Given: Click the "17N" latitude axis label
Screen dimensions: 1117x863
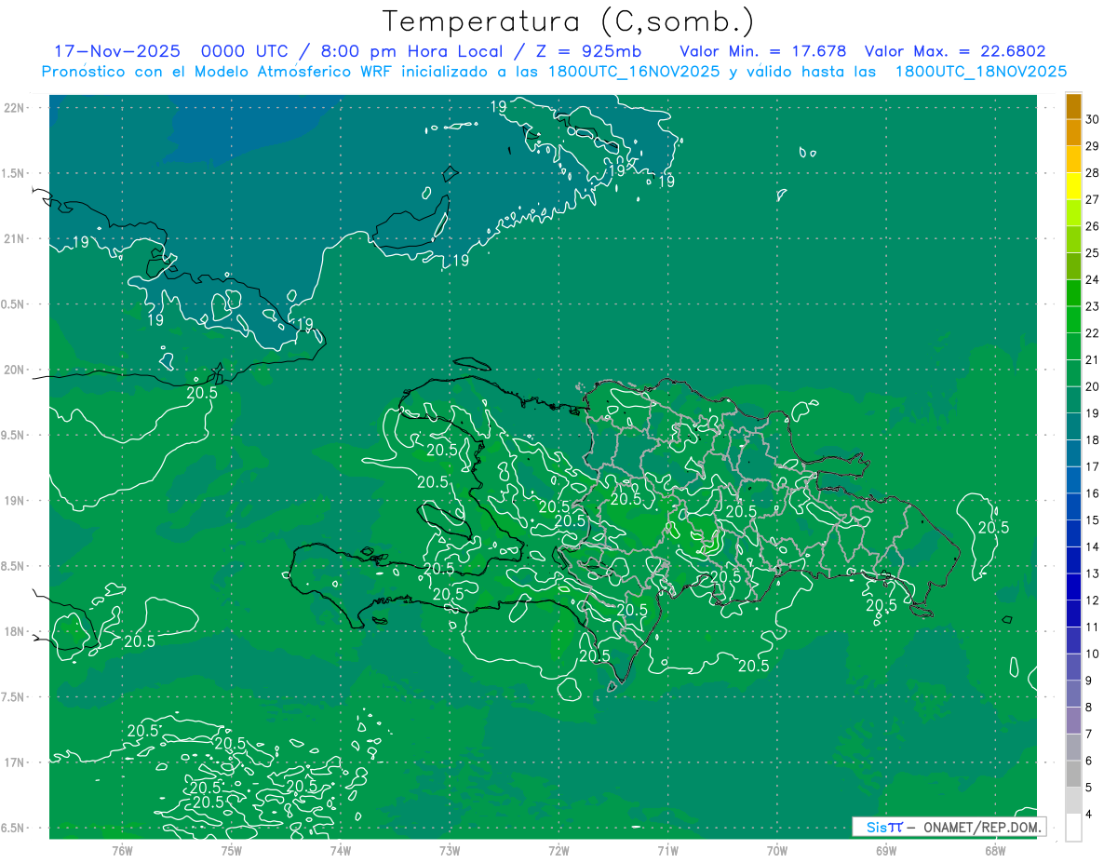Looking at the screenshot, I should tap(16, 762).
